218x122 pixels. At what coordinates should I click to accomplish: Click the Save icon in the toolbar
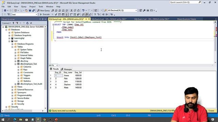(x=30, y=11)
